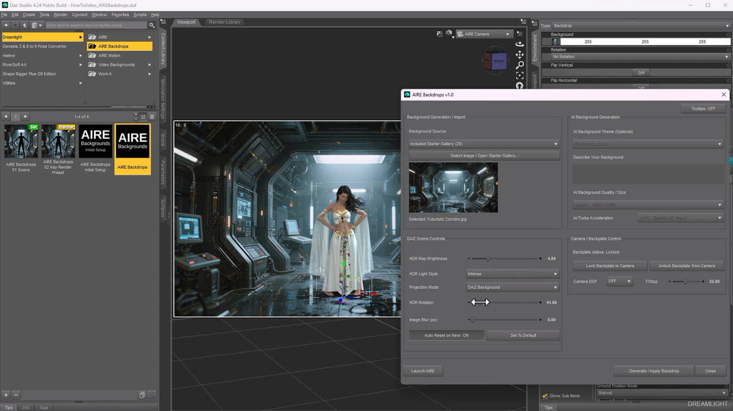
Task: Open the AIRE Camera selector dropdown
Action: [x=484, y=34]
